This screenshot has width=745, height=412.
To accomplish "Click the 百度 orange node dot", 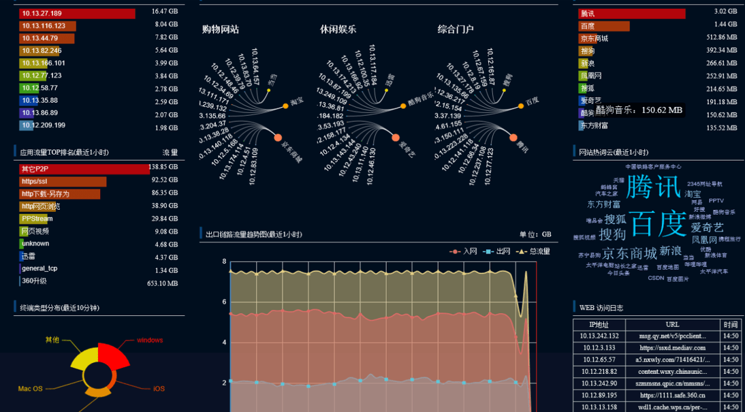I will (521, 105).
